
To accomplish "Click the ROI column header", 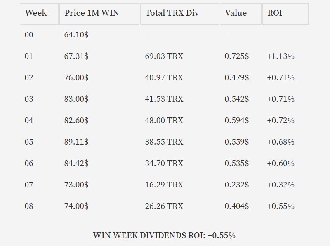I will coord(285,14).
